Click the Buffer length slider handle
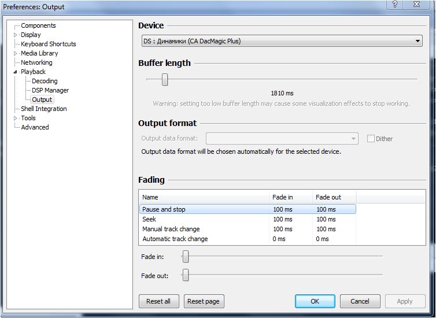Image resolution: width=436 pixels, height=318 pixels. point(165,80)
